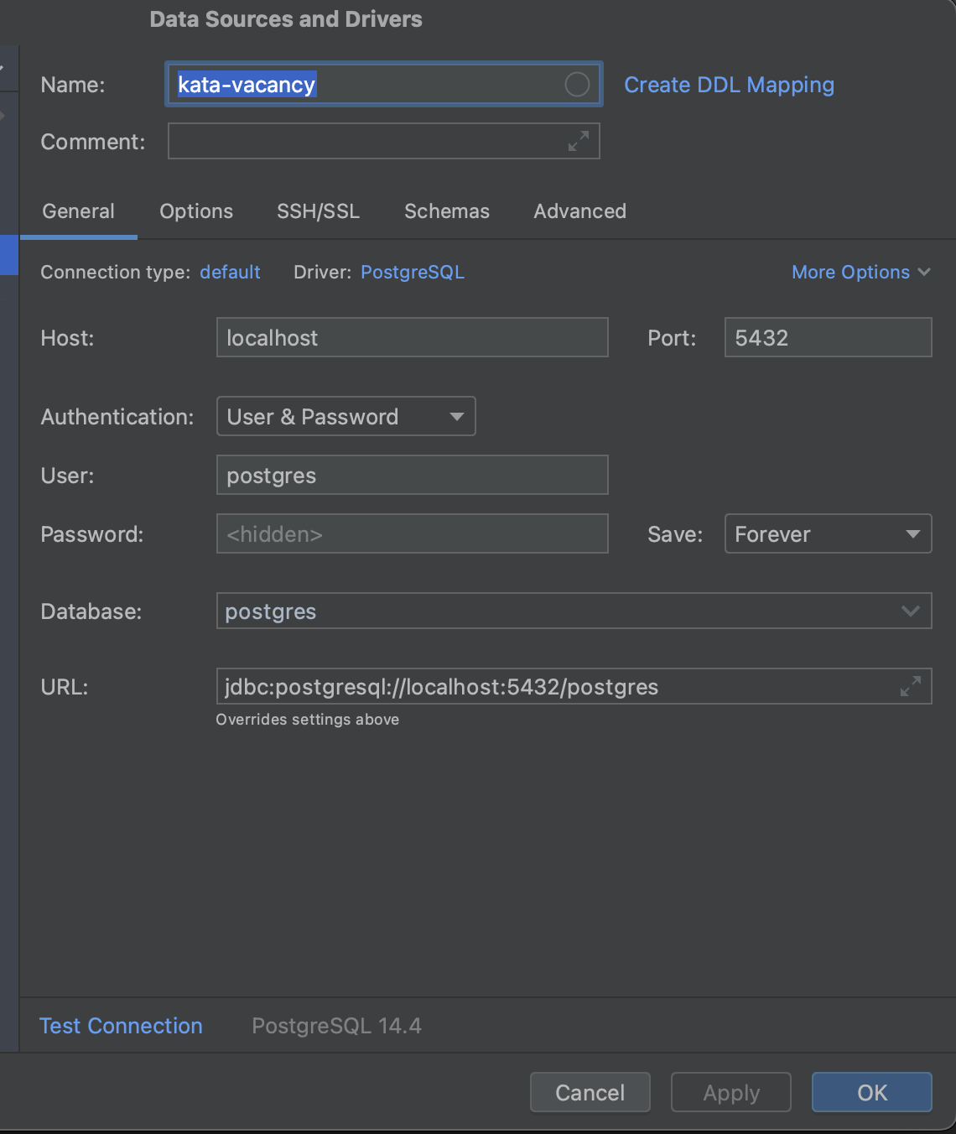Open the SSH/SSL tab

tap(318, 211)
